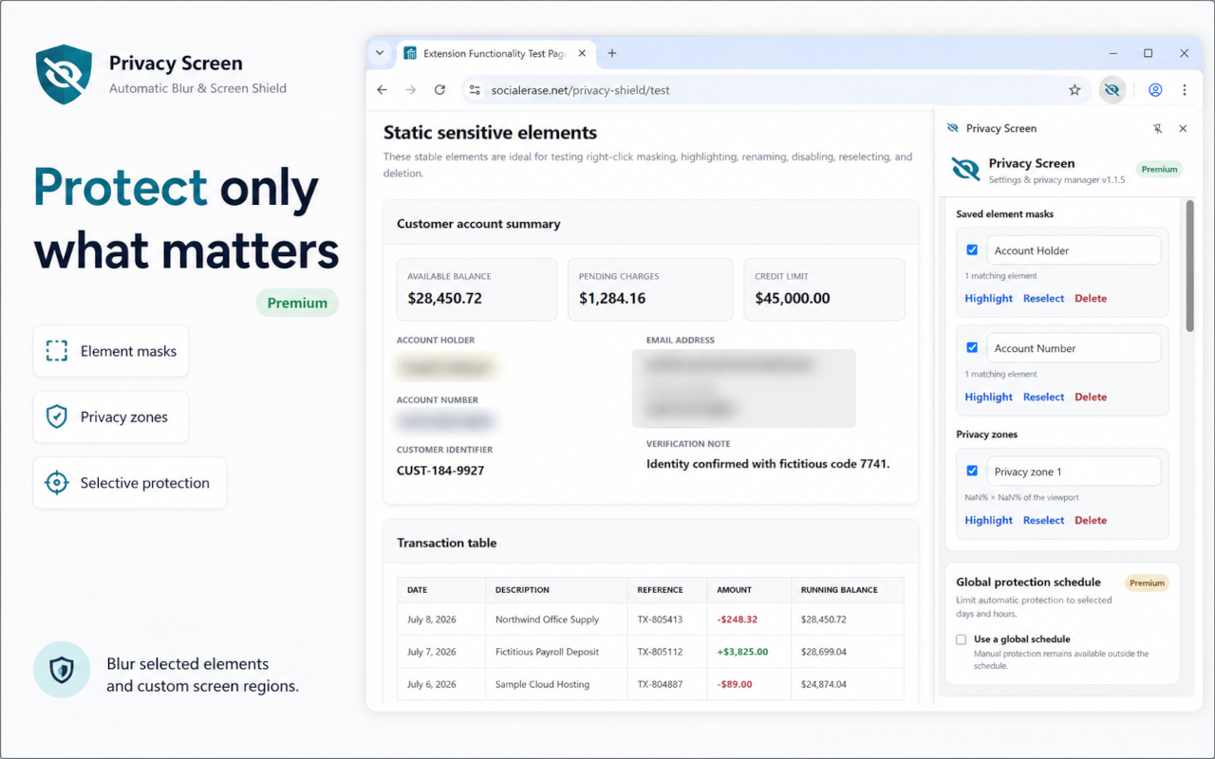Click the Northwind Office Supply description
Screen dimensions: 1215x759
pos(547,620)
